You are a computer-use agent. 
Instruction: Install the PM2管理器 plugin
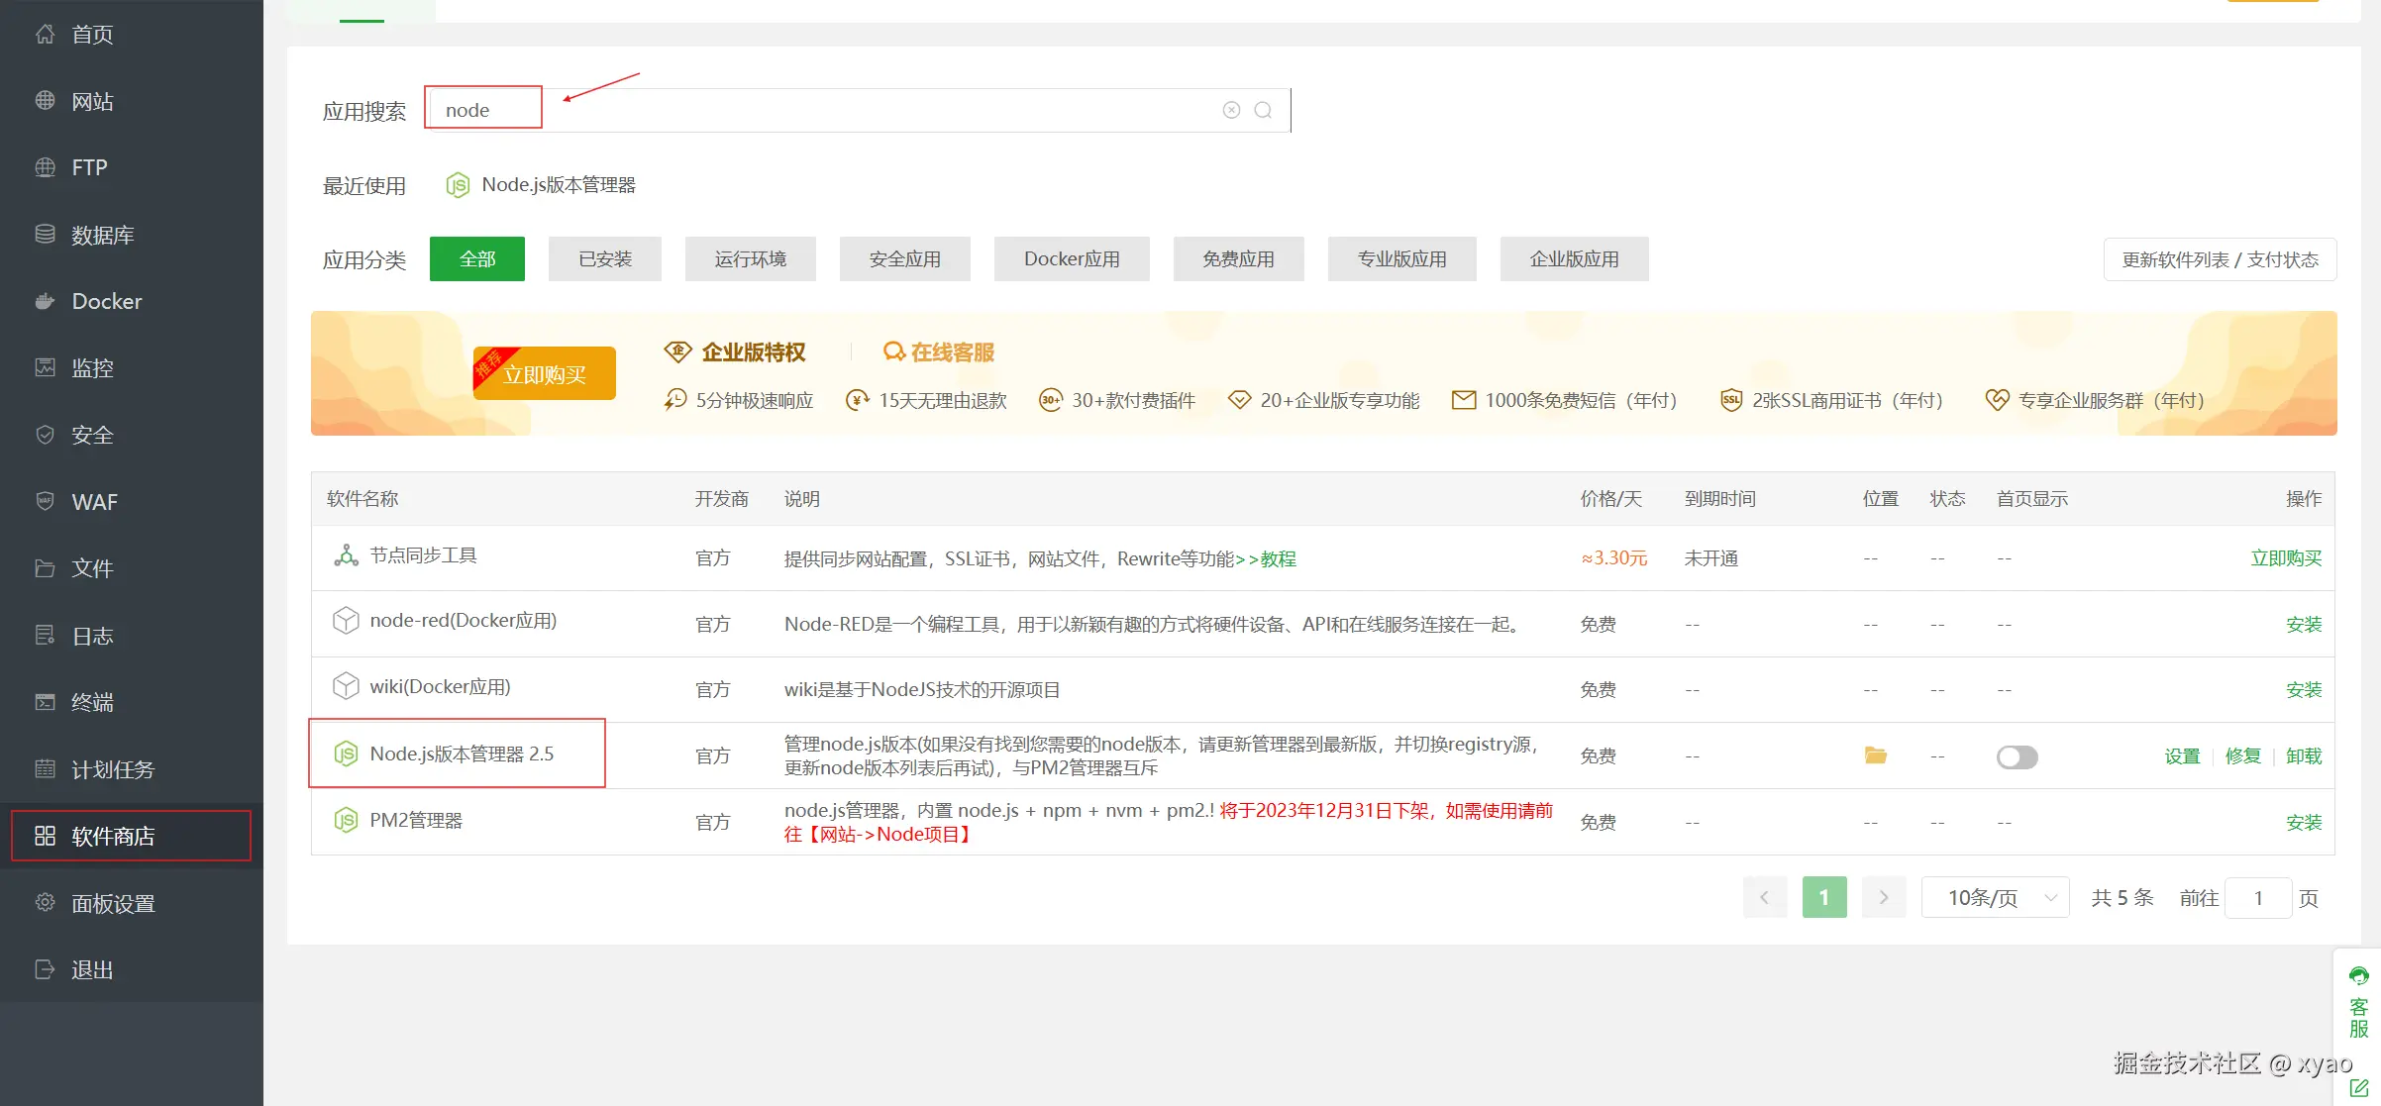(x=2303, y=823)
